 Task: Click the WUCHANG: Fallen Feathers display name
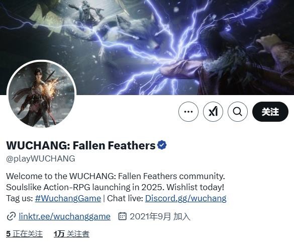click(x=81, y=145)
